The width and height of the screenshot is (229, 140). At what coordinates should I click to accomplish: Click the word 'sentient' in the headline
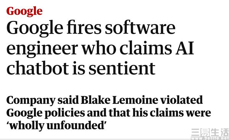coord(122,68)
